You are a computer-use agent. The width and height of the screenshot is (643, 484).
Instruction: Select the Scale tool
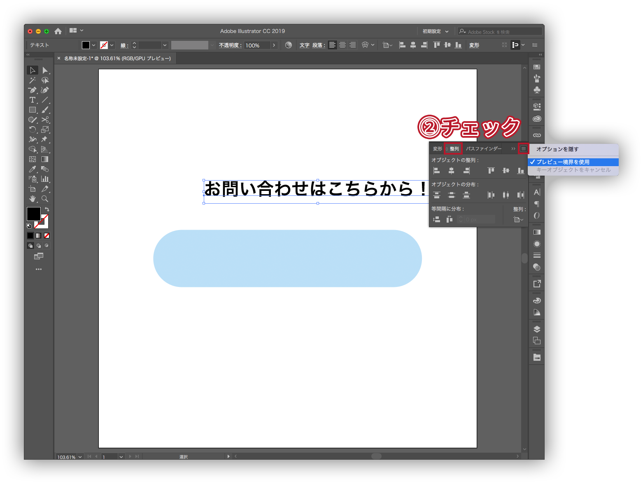pyautogui.click(x=45, y=130)
